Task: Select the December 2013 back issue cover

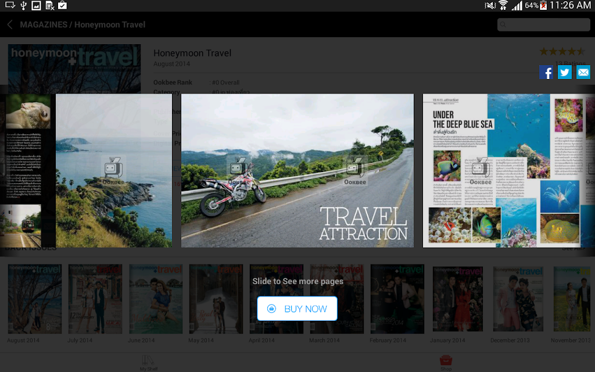Action: (518, 299)
